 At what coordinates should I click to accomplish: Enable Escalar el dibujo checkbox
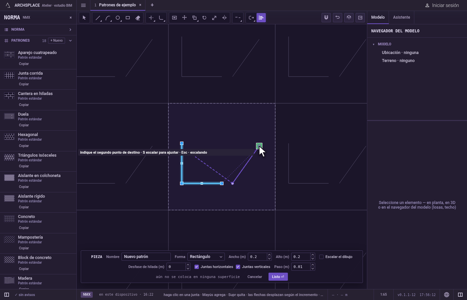[321, 257]
